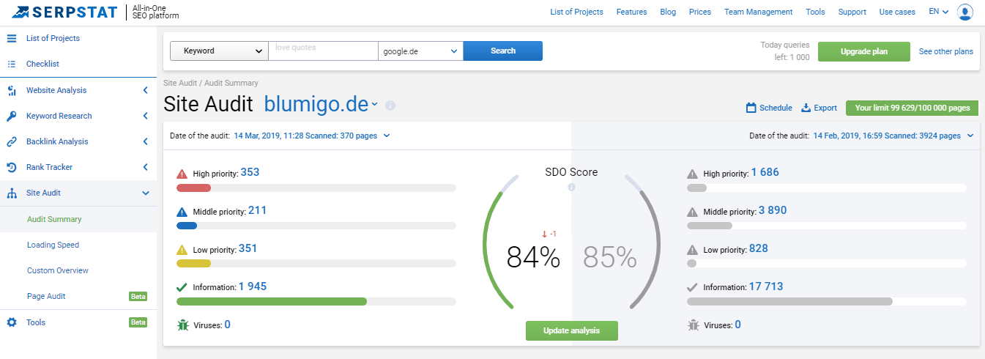Click the Backlink Analysis chain icon
This screenshot has width=985, height=359.
tap(12, 141)
